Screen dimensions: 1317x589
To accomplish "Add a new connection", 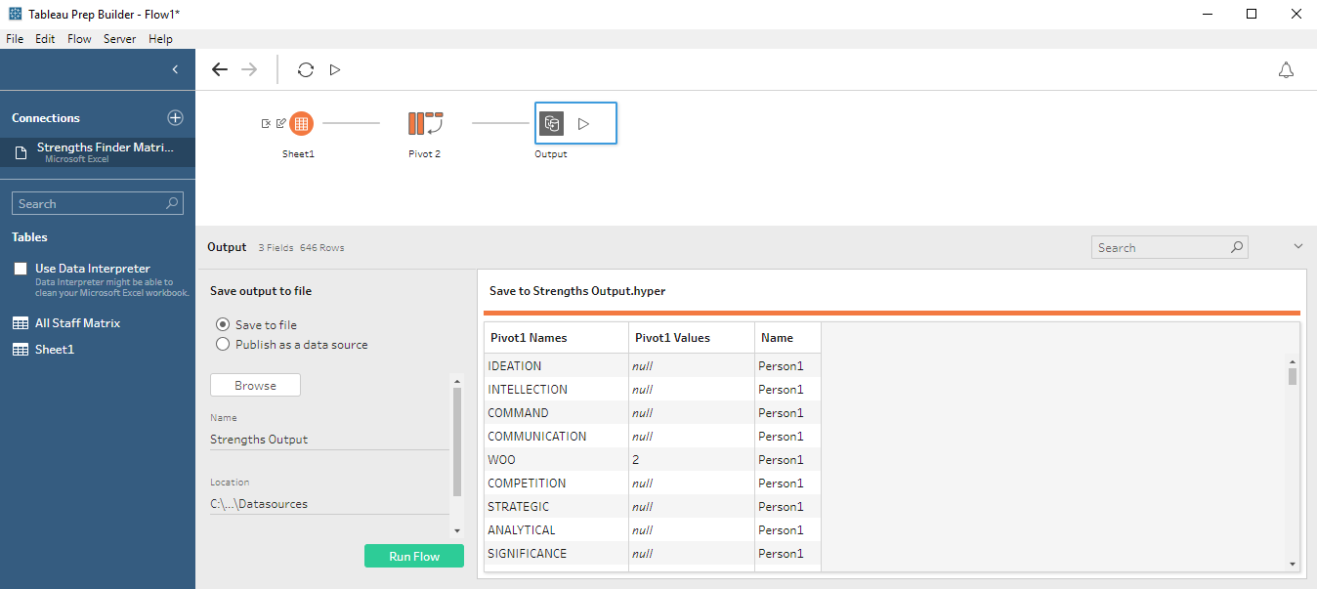I will (176, 117).
